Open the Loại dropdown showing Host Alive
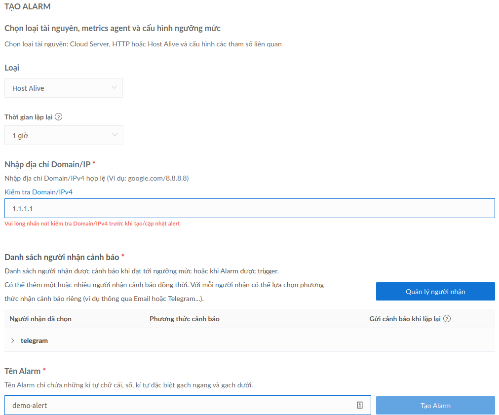Screen dimensions: 499x415 pos(64,88)
